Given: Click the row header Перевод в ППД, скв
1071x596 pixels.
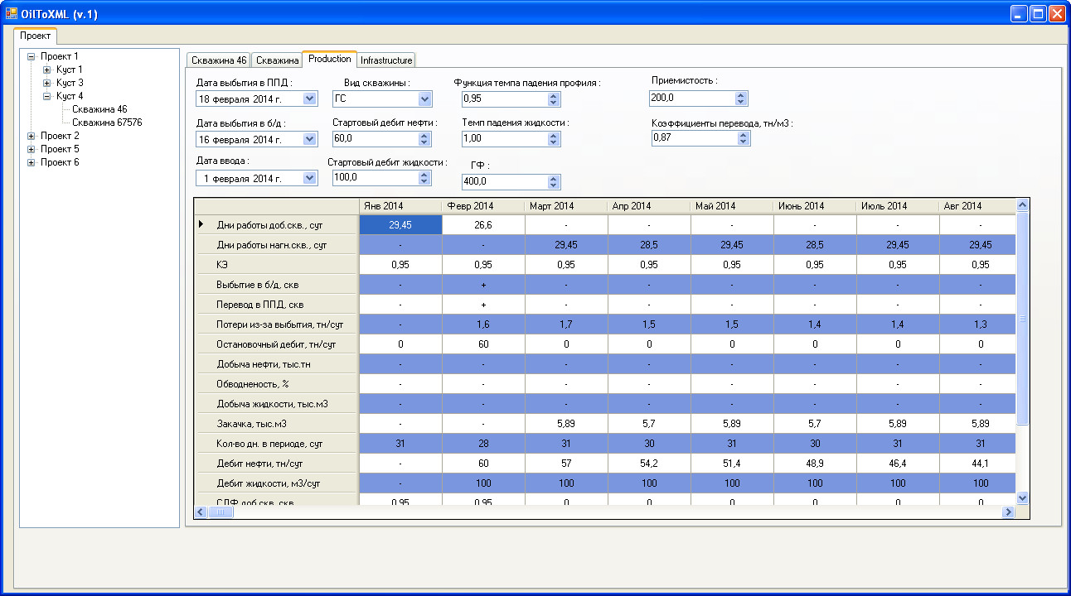Looking at the screenshot, I should [276, 304].
